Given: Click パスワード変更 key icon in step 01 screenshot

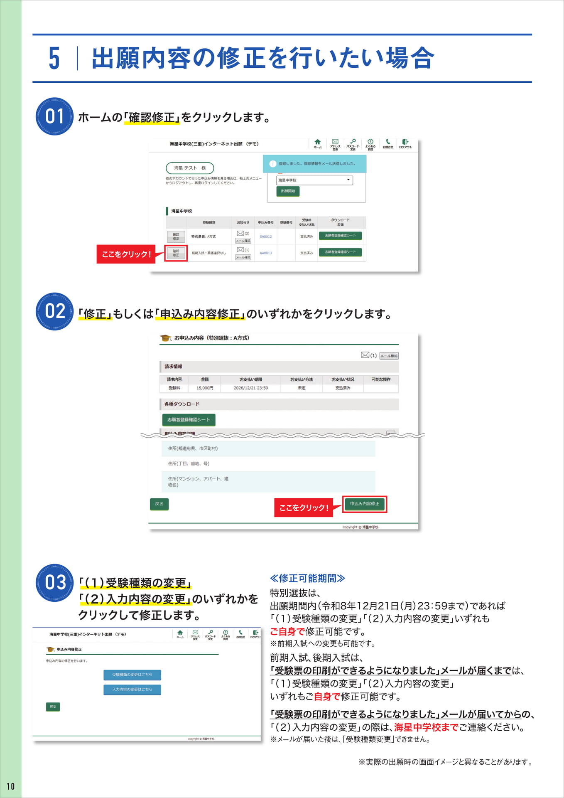Looking at the screenshot, I should 353,142.
